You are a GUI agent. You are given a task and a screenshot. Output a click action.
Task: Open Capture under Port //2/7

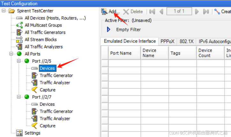(48, 126)
